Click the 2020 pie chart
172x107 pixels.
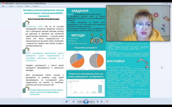pyautogui.click(x=96, y=61)
